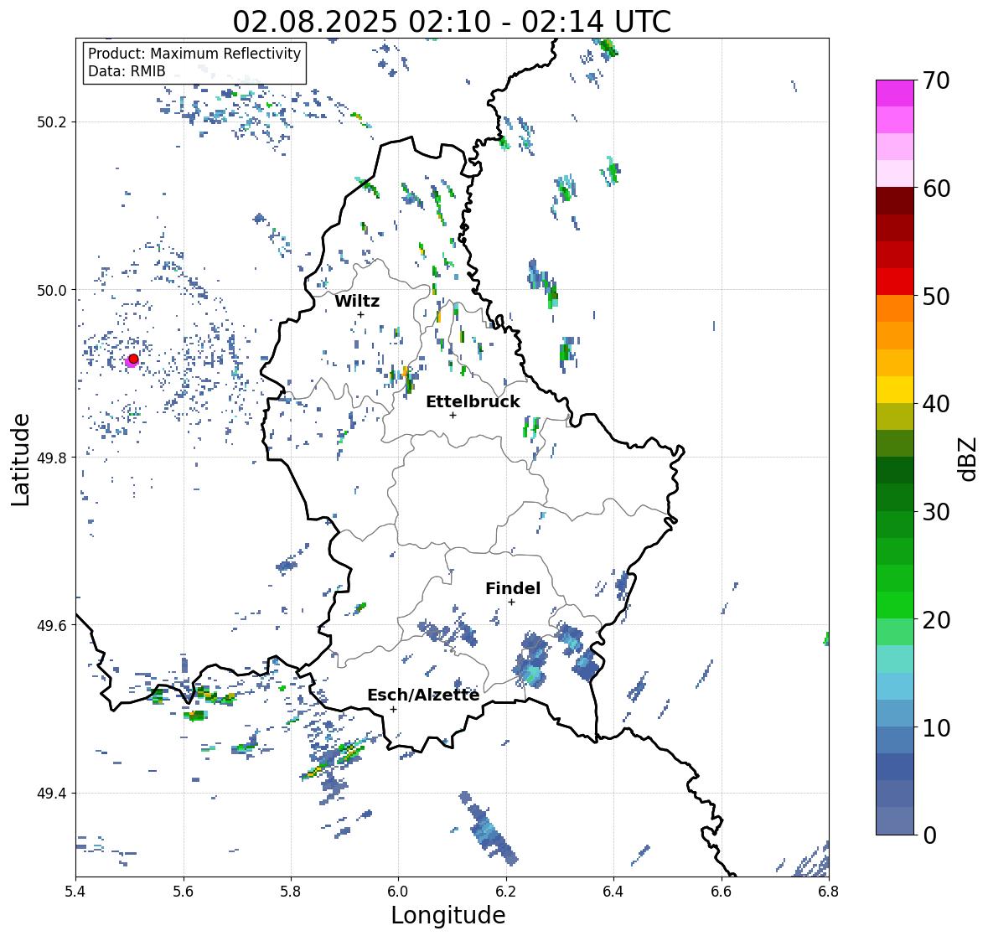Click the latitude tick label 49.6
Screen dimensions: 988x936
52,625
